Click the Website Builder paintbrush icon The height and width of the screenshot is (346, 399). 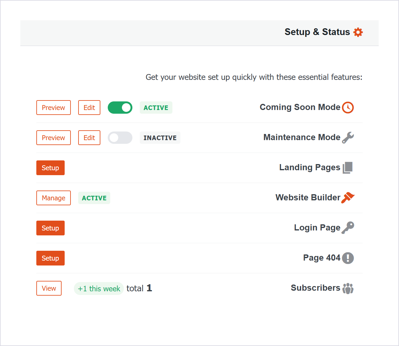tap(348, 198)
